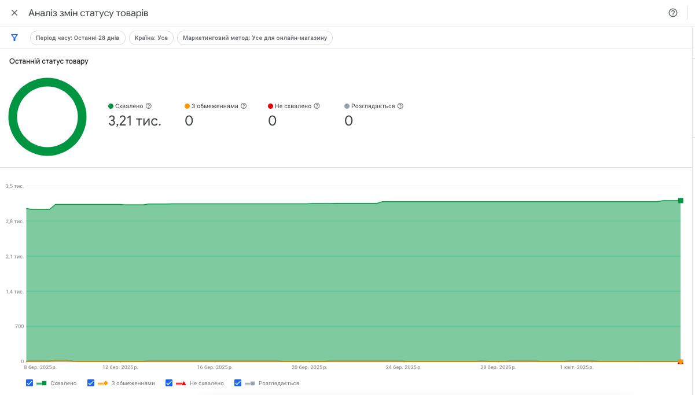The image size is (695, 395).
Task: Click the 3,21 тис. approved count
Action: (135, 121)
